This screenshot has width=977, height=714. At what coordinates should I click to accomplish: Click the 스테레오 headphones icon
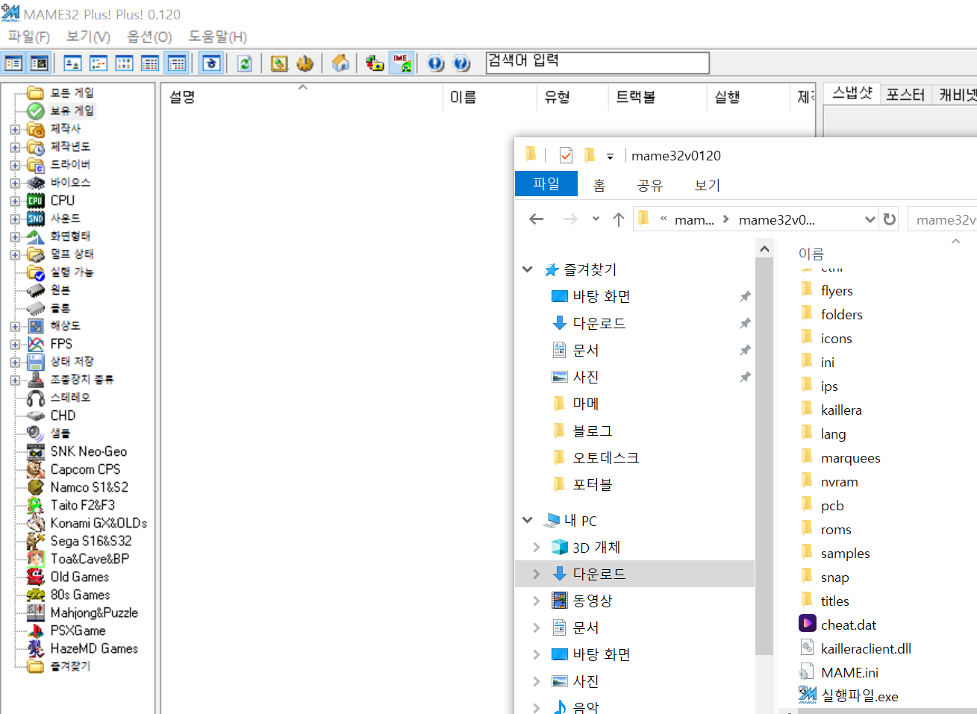pyautogui.click(x=36, y=398)
